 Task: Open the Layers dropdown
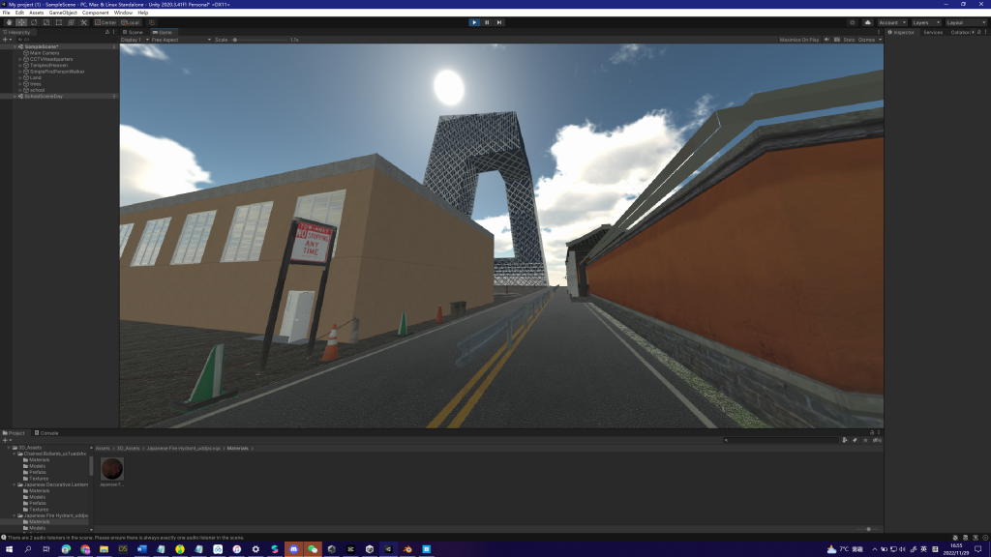[x=926, y=22]
